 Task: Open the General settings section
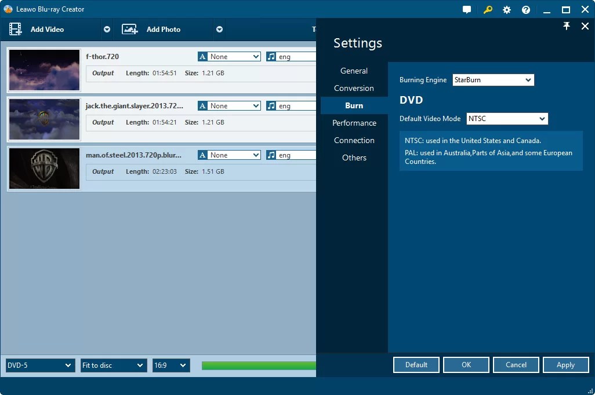coord(354,71)
